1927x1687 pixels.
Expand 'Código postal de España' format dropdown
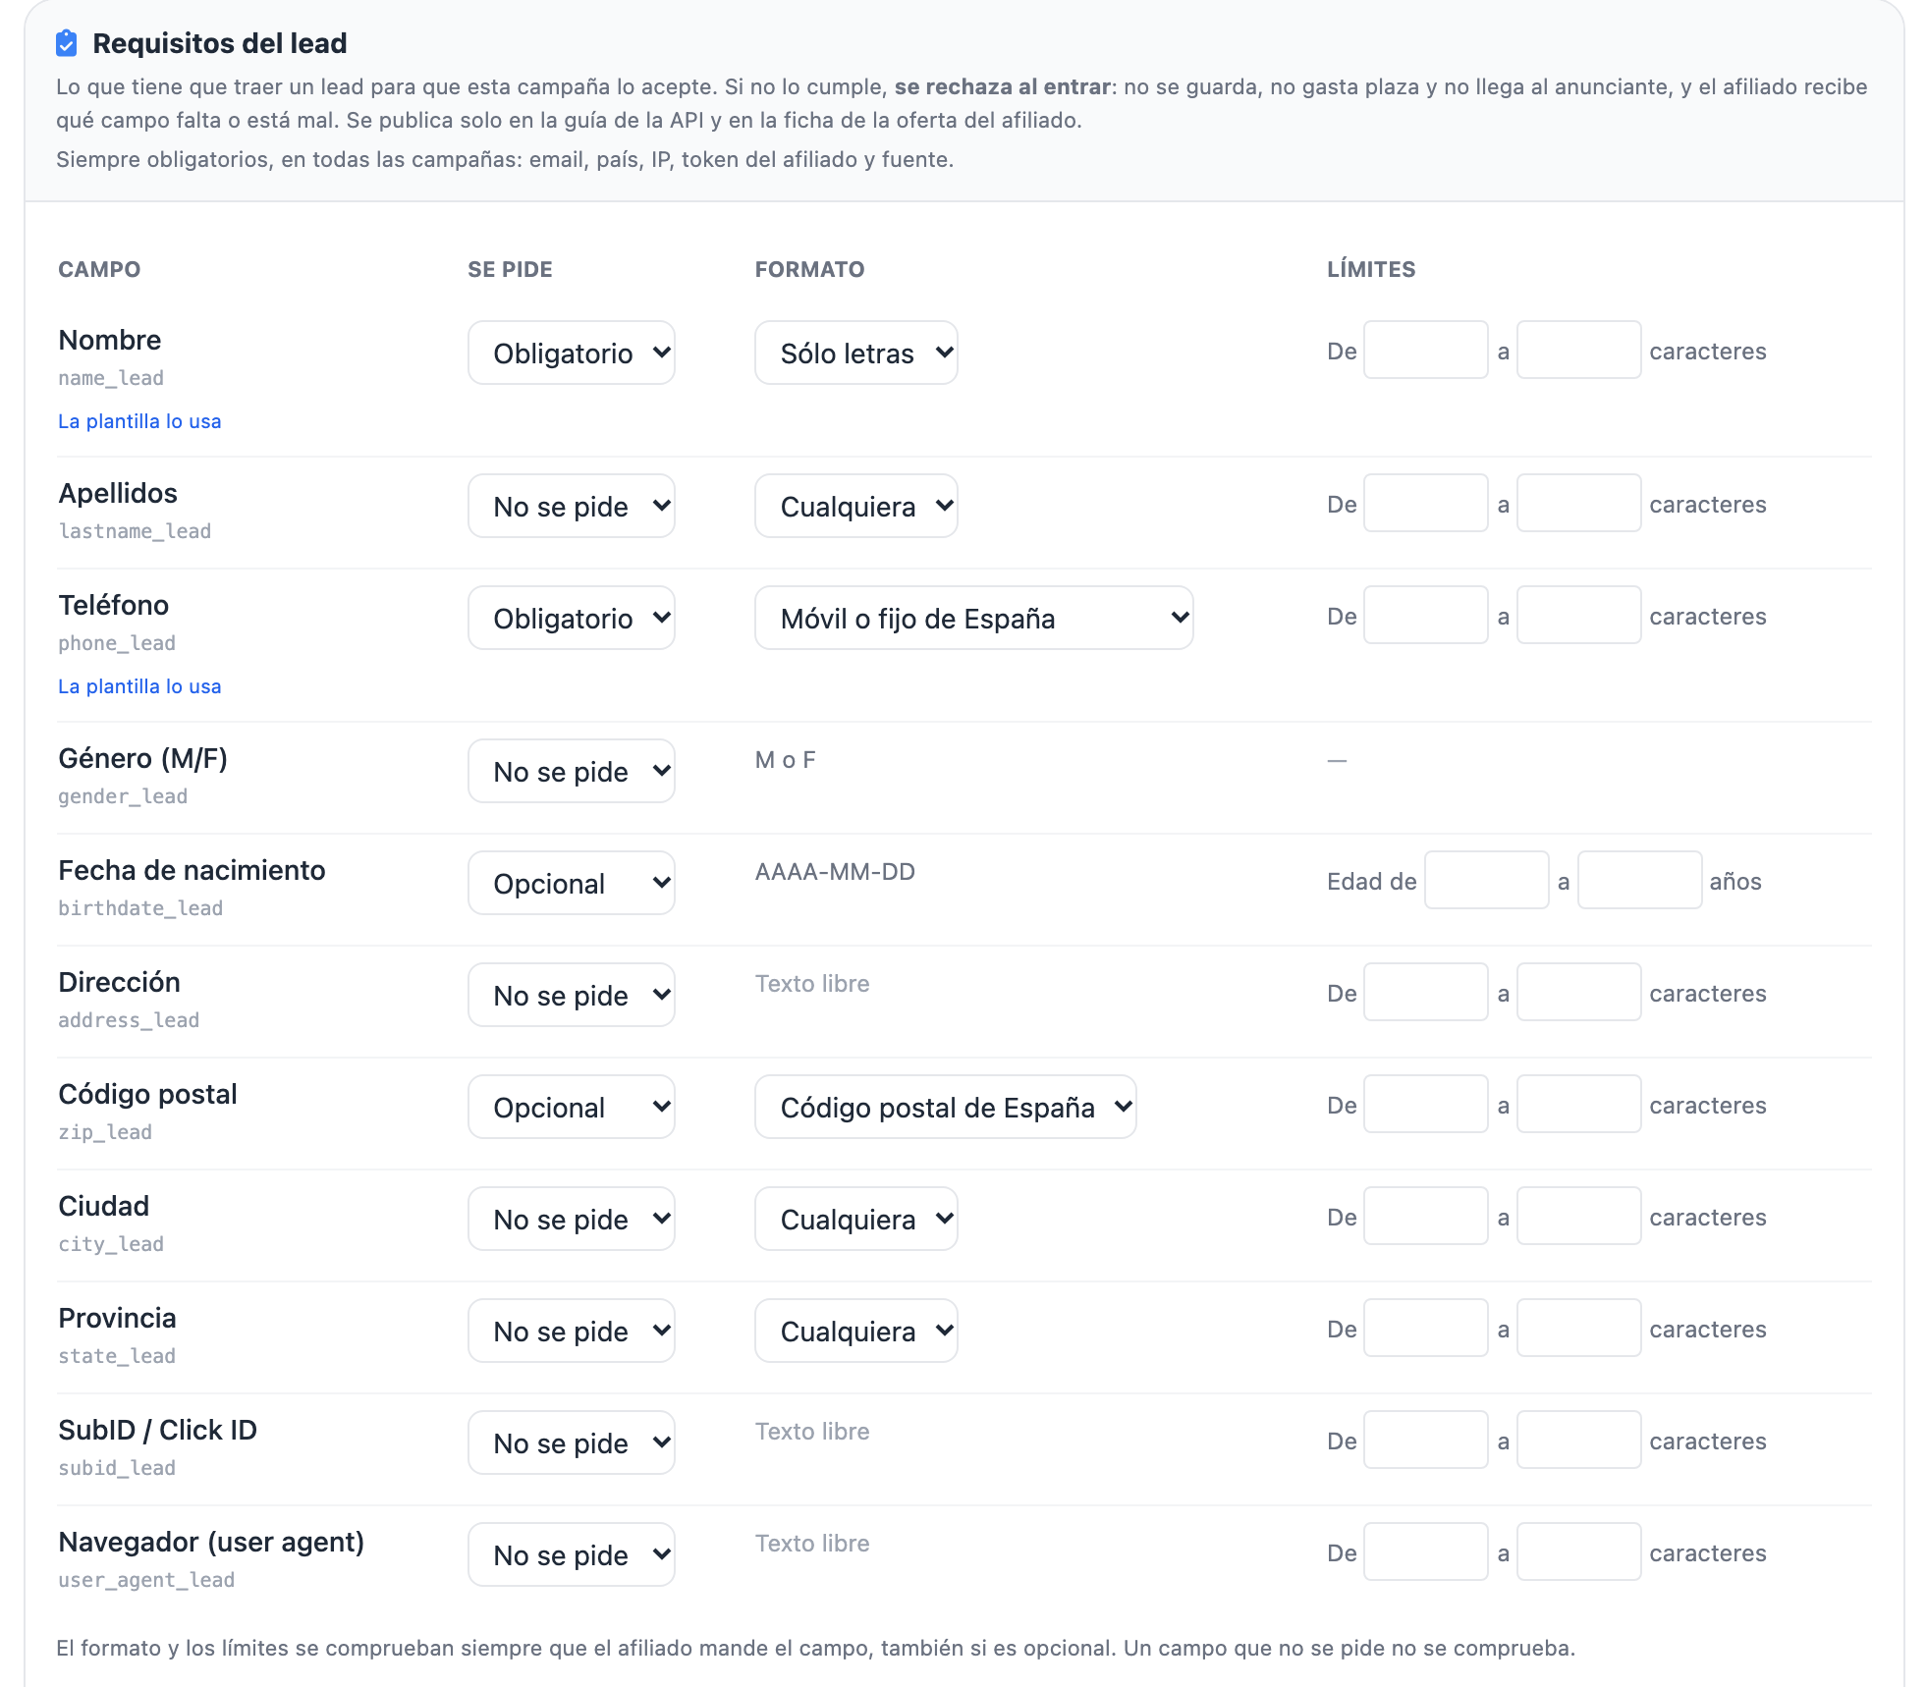pos(946,1107)
